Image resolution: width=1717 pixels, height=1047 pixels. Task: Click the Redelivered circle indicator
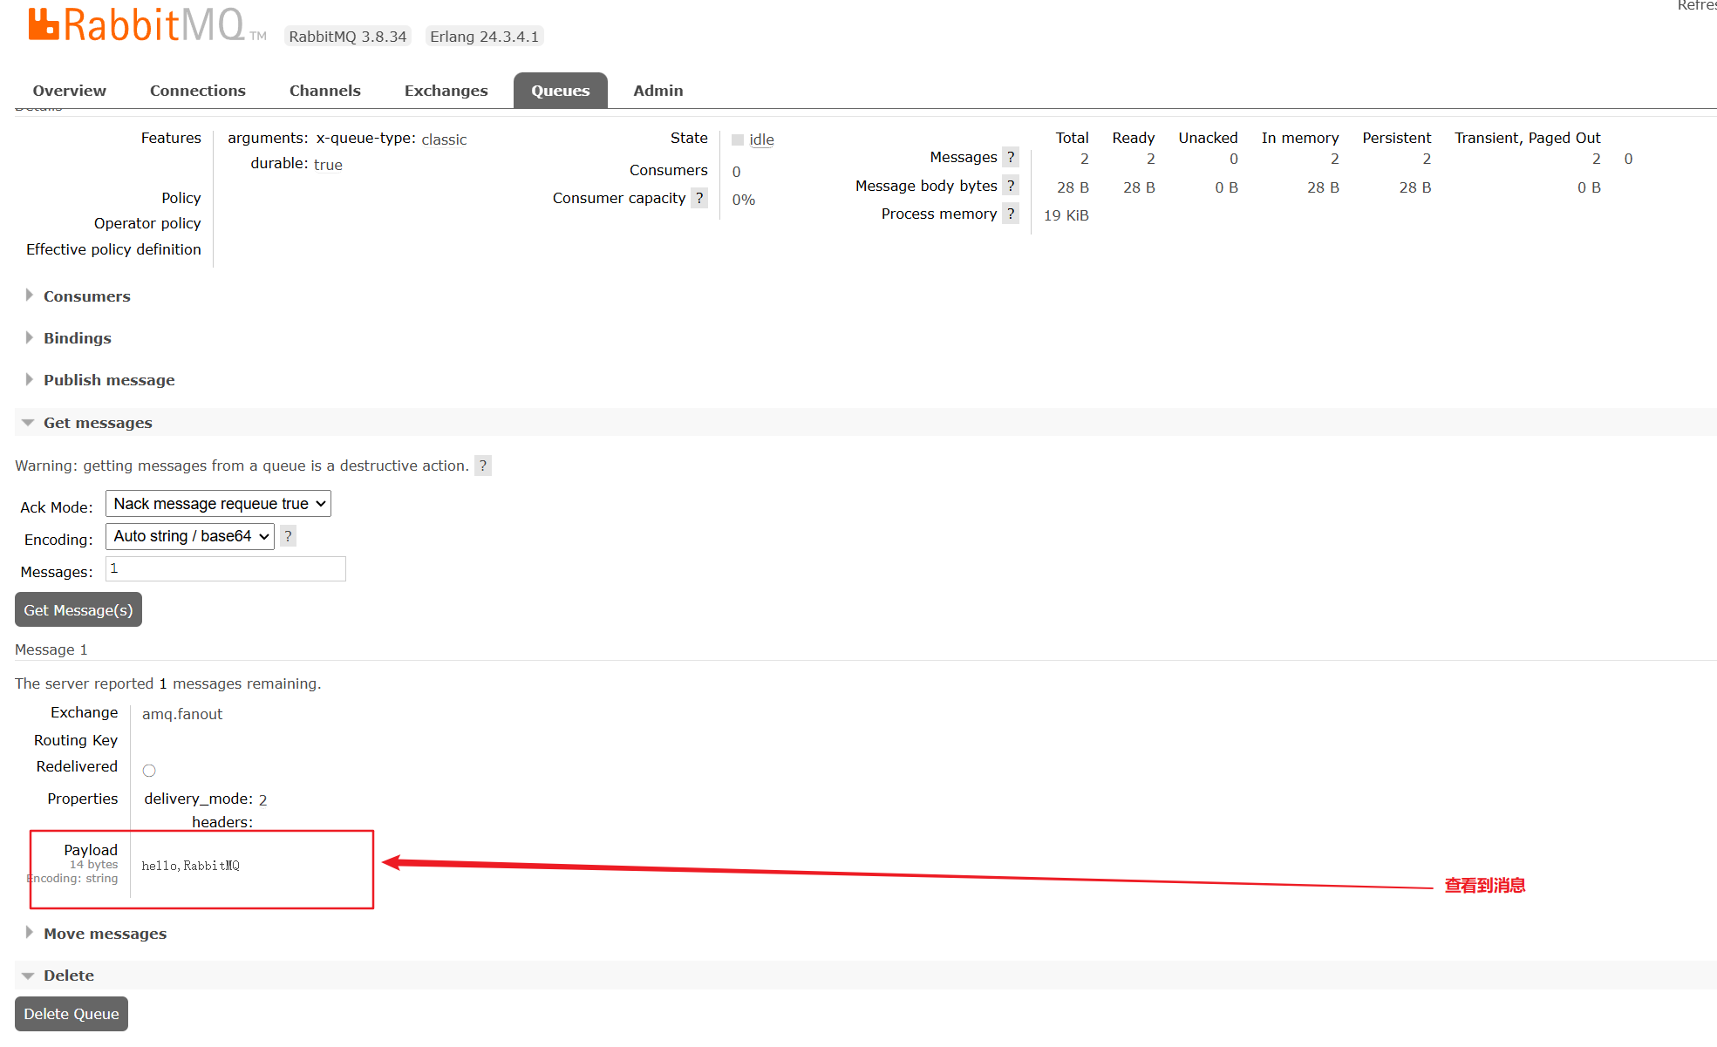149,771
